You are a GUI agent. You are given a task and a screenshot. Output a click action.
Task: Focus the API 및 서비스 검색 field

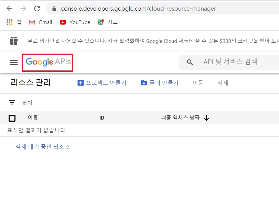pyautogui.click(x=230, y=62)
